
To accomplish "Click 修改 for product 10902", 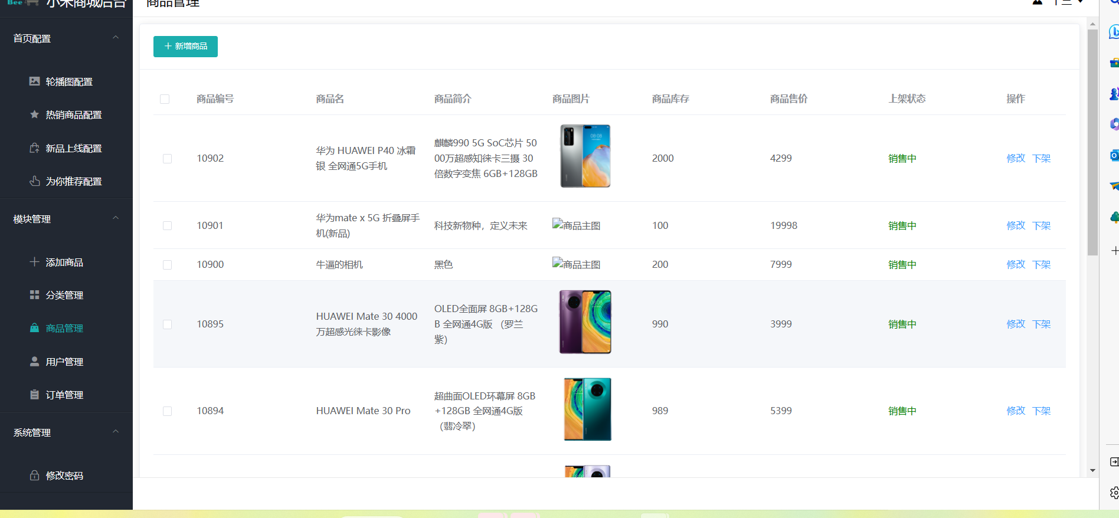I will point(1016,158).
